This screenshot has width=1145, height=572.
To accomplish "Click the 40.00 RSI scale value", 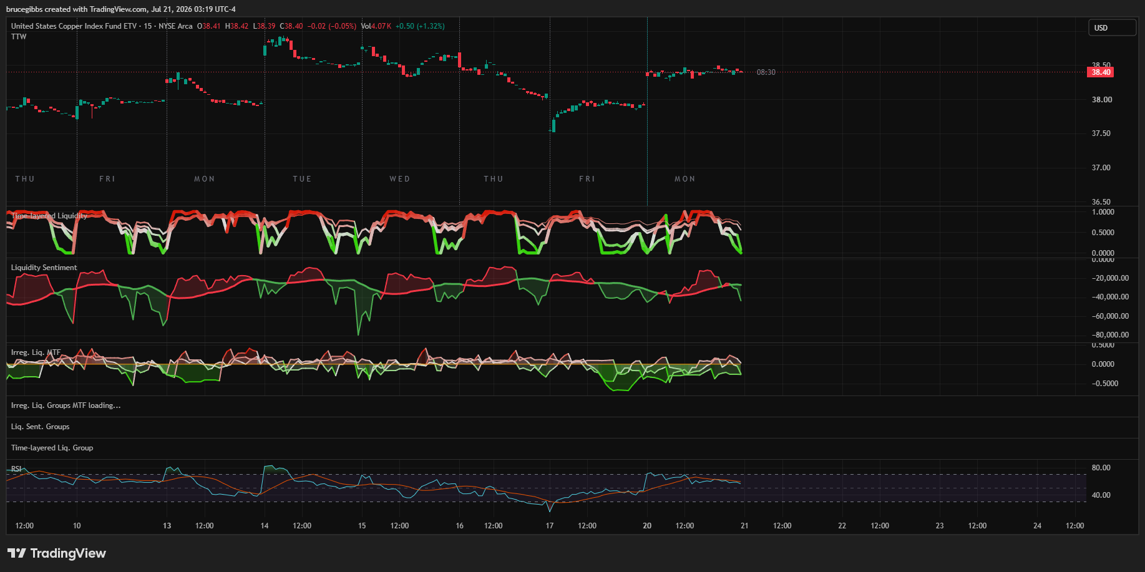I will [x=1101, y=495].
